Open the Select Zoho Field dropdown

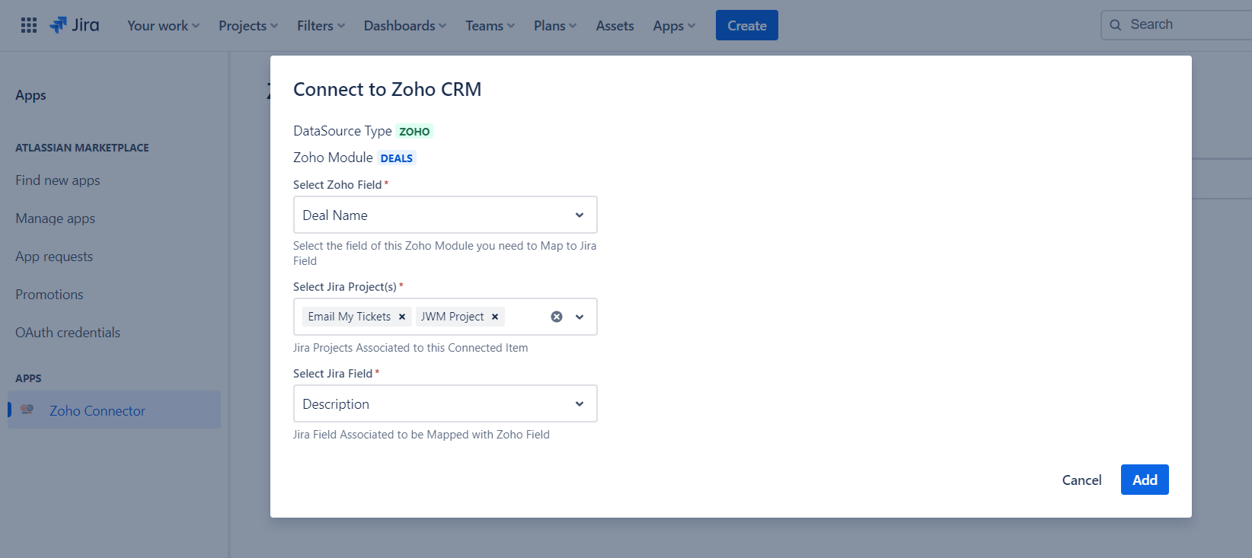(446, 215)
